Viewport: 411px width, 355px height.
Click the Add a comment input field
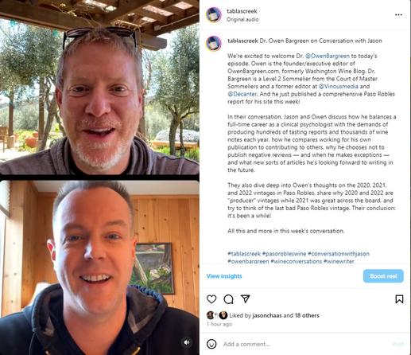point(304,344)
